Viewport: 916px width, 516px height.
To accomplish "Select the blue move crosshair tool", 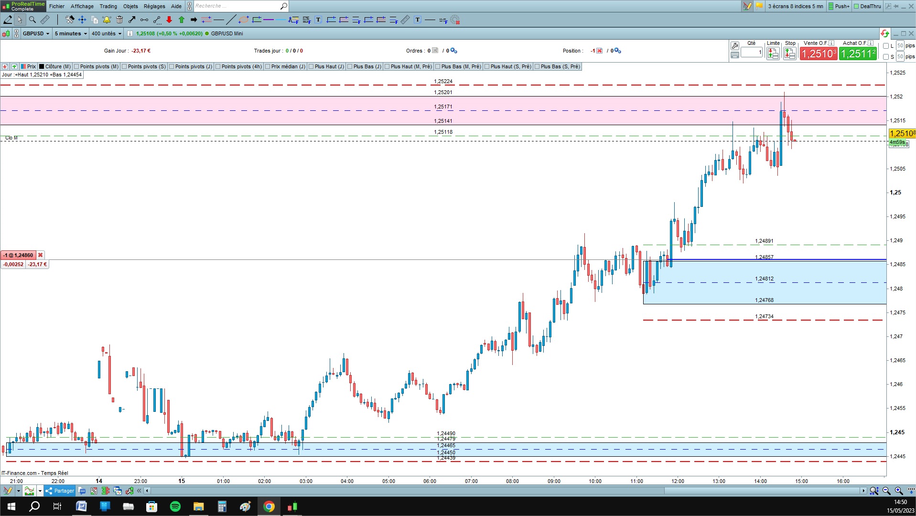I will (x=82, y=20).
